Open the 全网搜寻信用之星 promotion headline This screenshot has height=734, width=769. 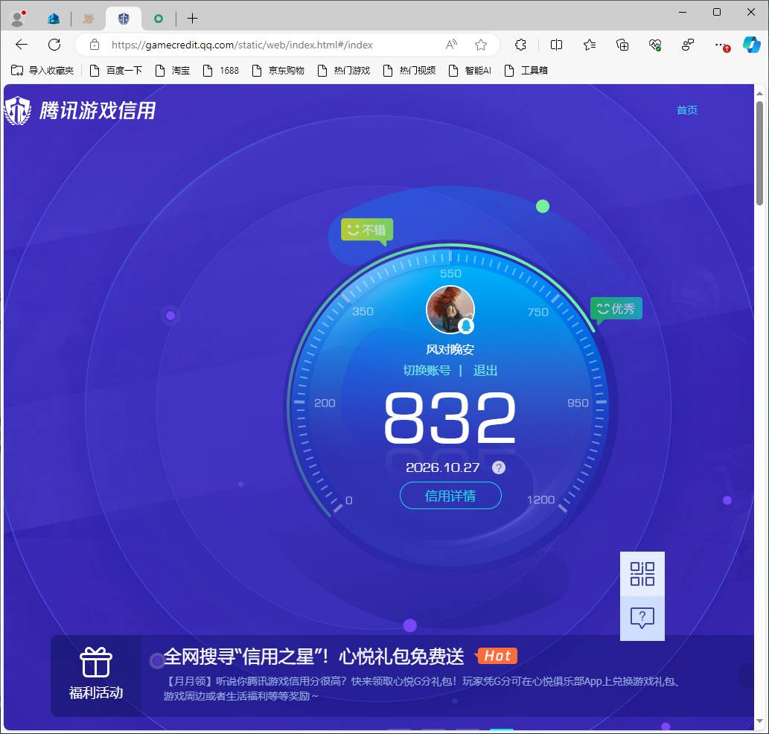coord(314,657)
